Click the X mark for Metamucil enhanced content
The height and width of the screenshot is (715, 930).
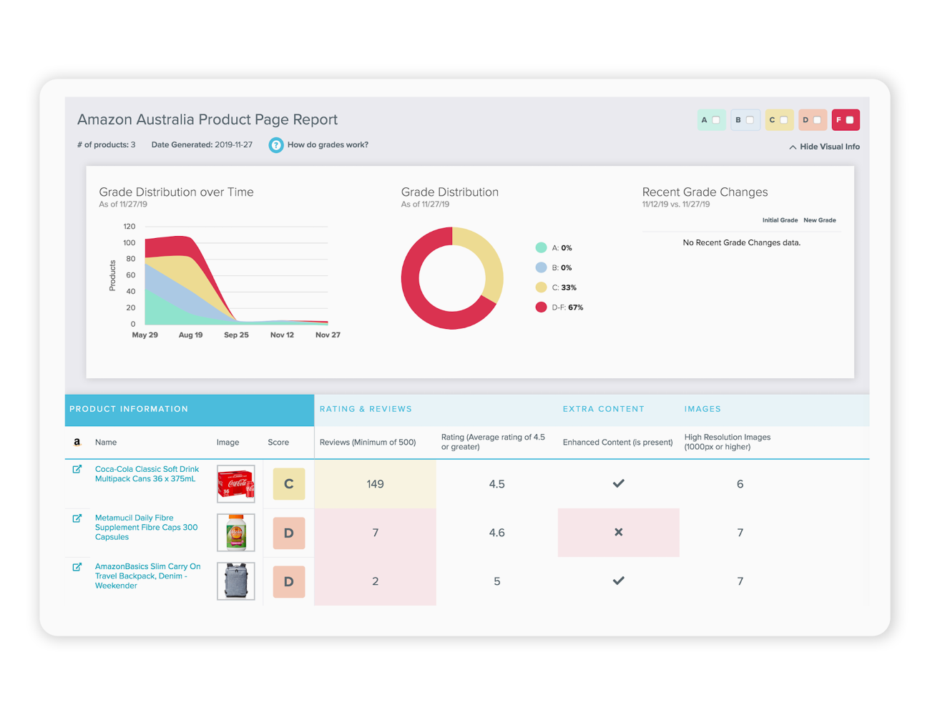pyautogui.click(x=618, y=532)
